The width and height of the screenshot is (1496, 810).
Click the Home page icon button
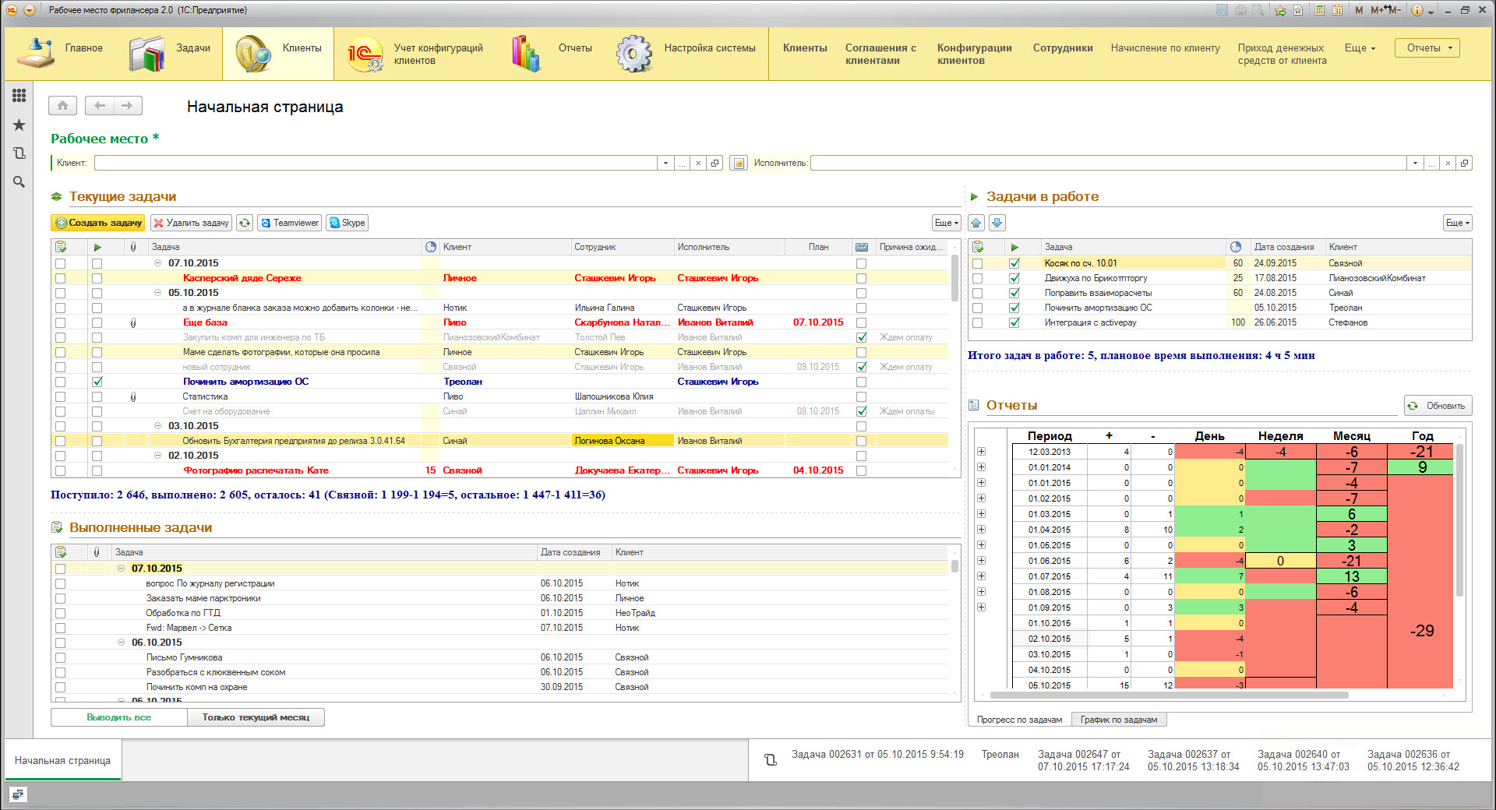pos(62,105)
